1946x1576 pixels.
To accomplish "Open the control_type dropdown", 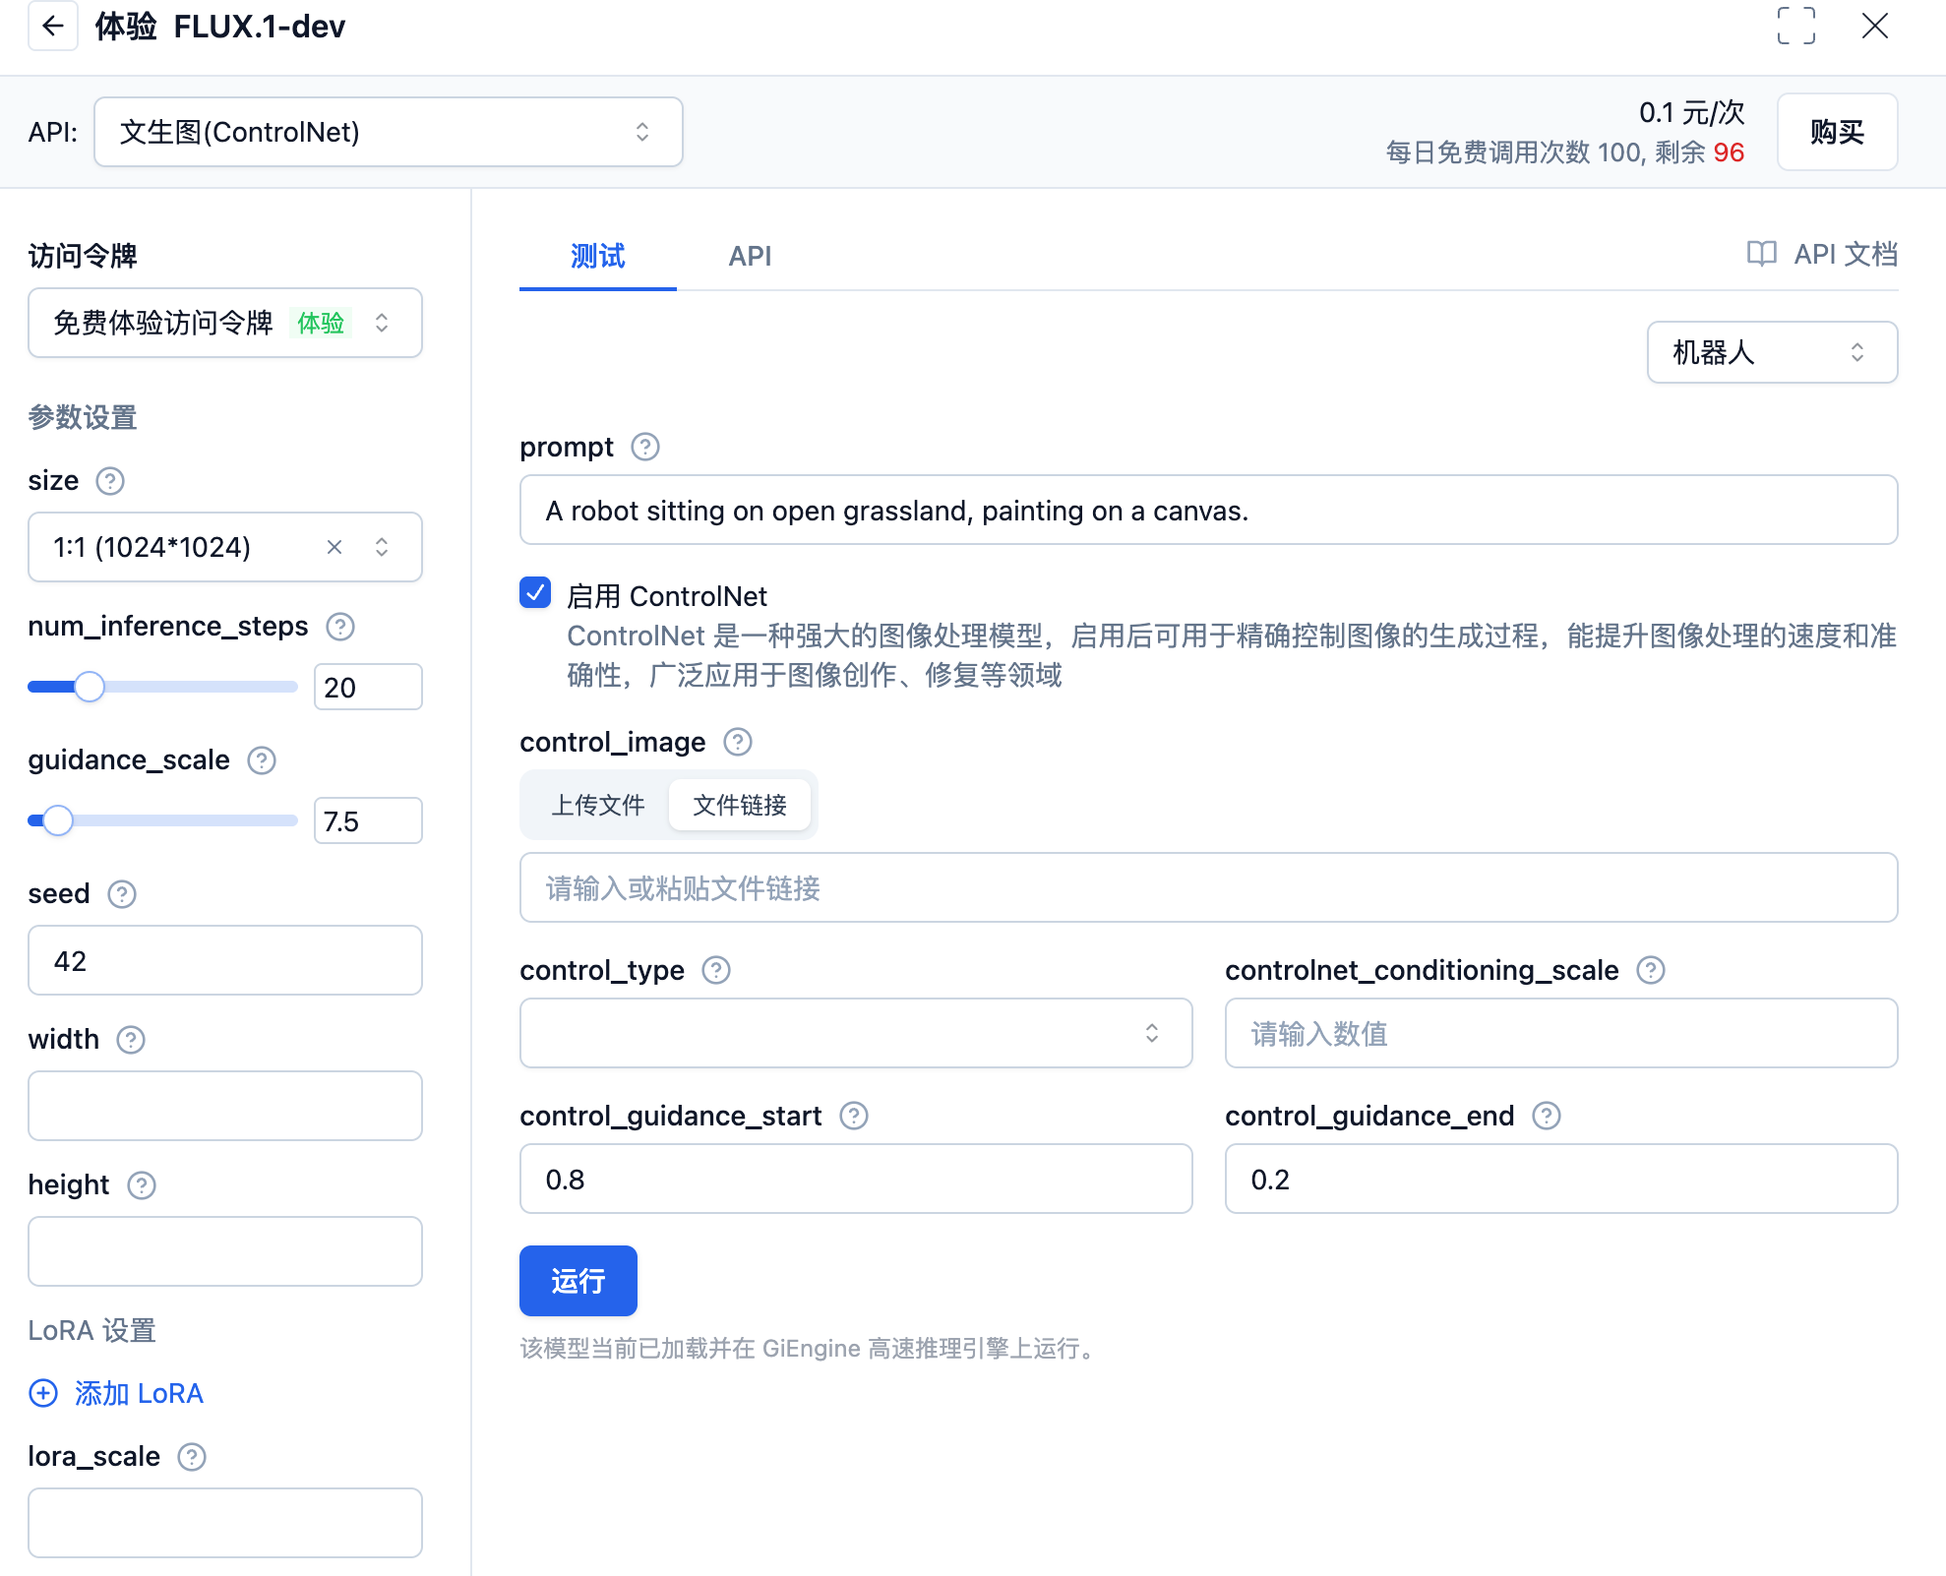I will point(856,1033).
